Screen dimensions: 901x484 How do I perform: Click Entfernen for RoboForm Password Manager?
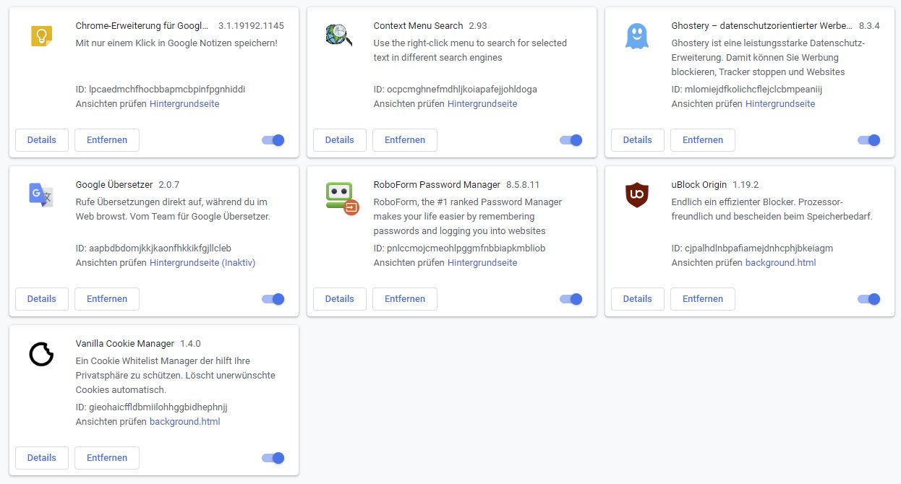[405, 299]
